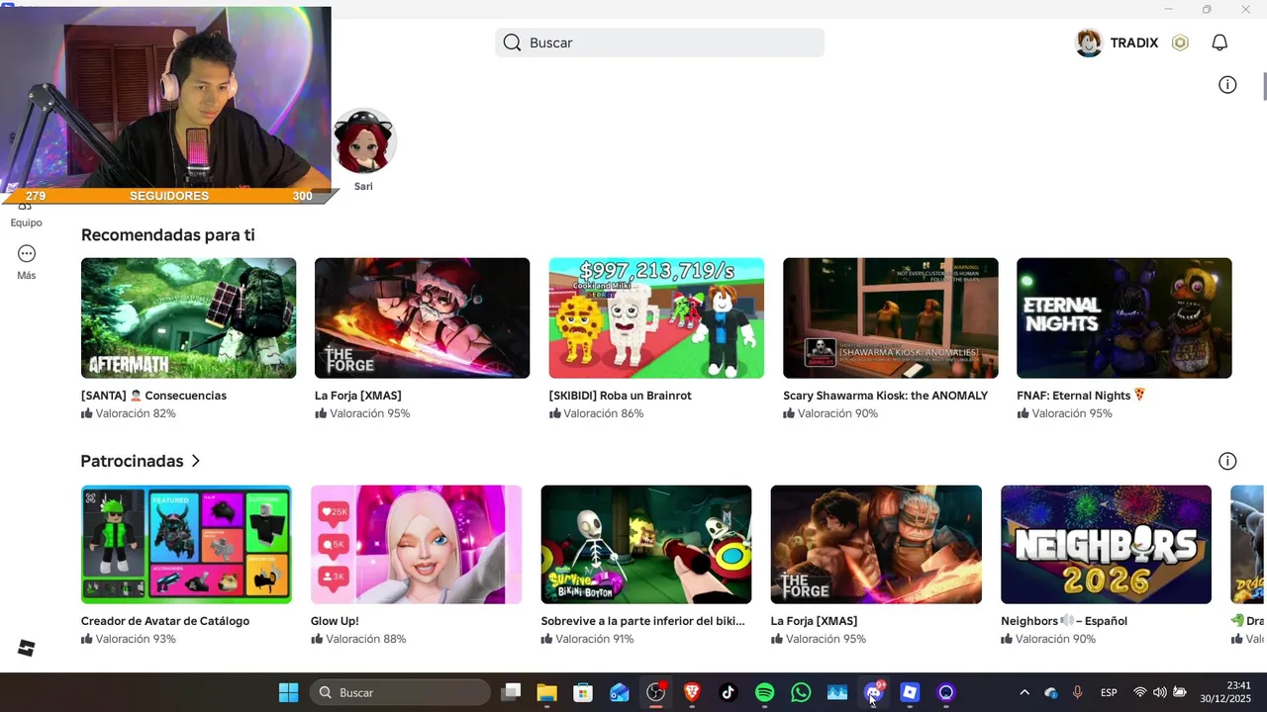Viewport: 1267px width, 712px height.
Task: Open the purple circle app on taskbar
Action: point(946,692)
